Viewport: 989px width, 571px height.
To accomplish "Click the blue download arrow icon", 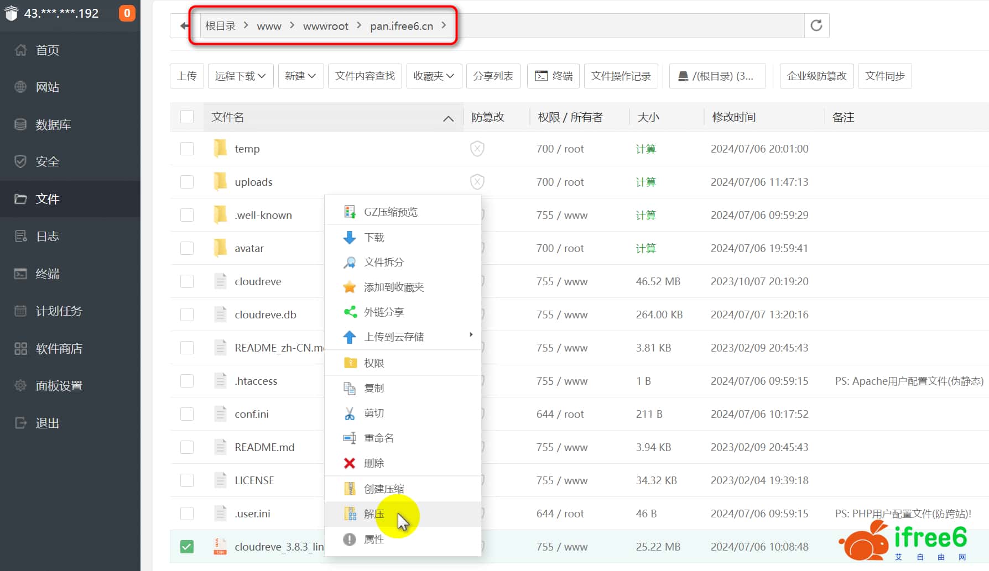I will (350, 238).
